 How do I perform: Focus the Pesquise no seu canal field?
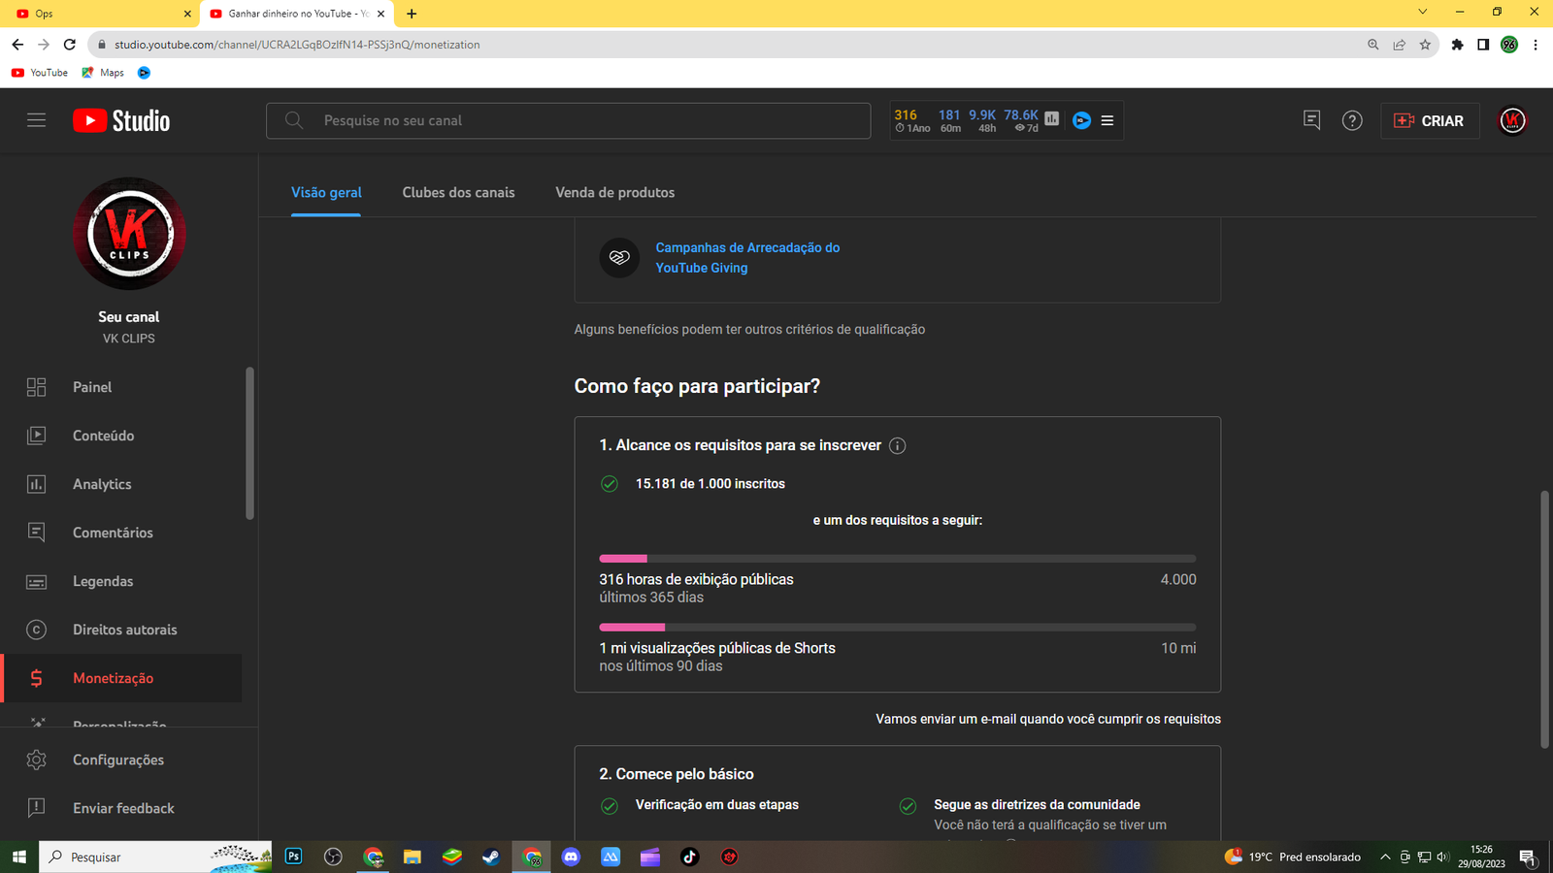[569, 120]
